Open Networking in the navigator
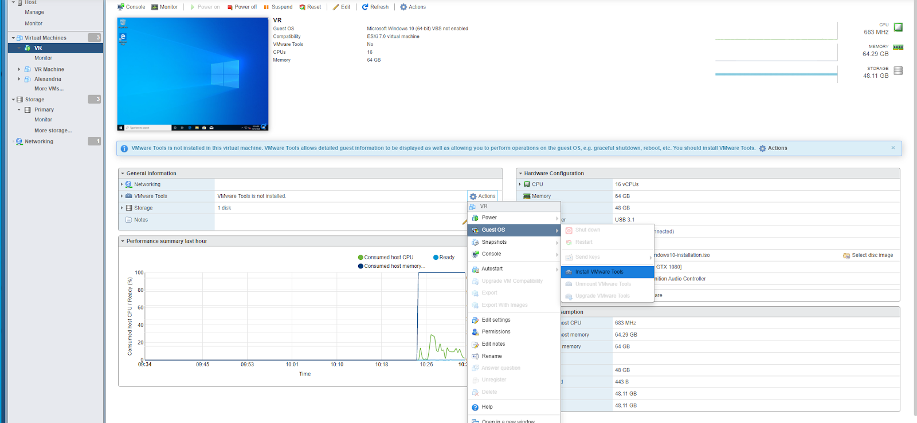 tap(39, 141)
